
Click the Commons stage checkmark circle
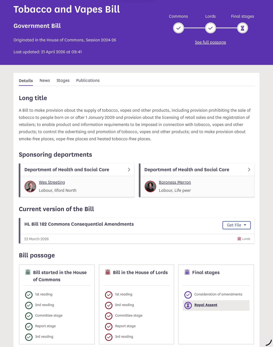point(178,28)
